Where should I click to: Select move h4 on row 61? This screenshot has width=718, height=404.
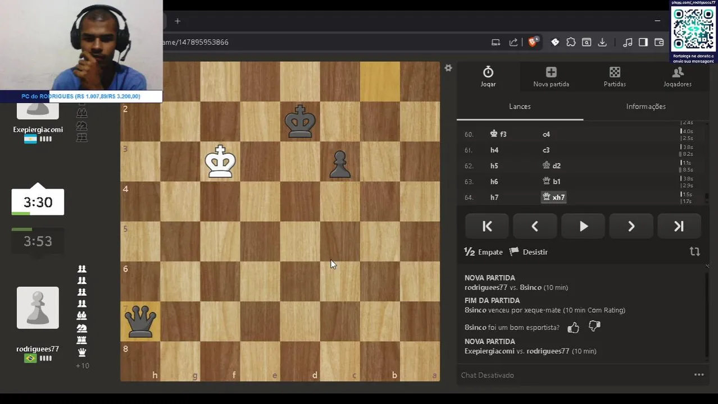click(x=494, y=150)
